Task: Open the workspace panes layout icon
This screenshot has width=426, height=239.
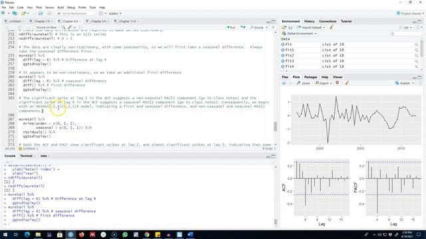Action: pyautogui.click(x=101, y=13)
